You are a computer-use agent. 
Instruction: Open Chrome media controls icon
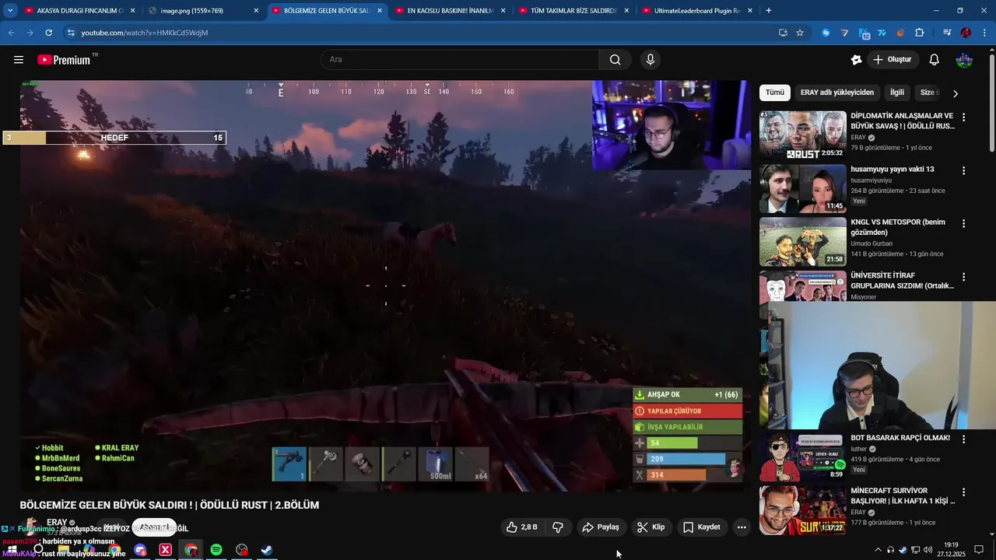click(x=947, y=33)
